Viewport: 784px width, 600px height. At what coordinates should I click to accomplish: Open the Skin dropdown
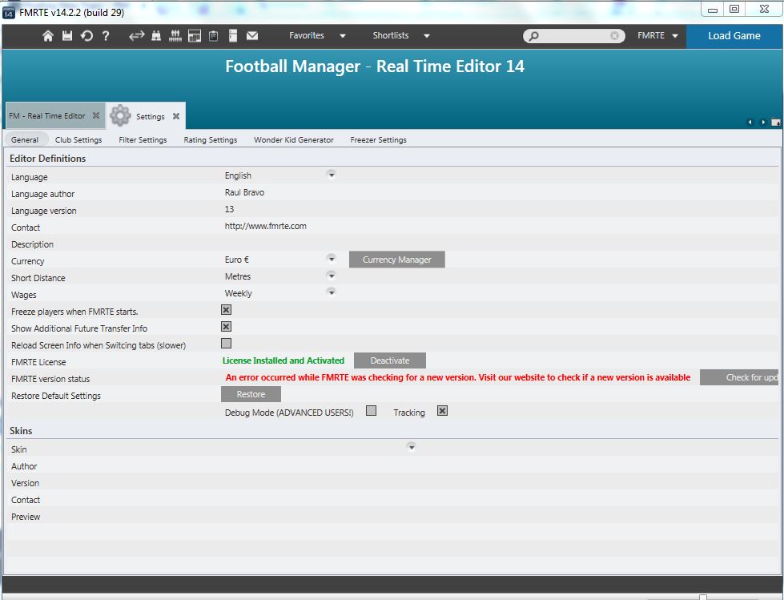point(412,447)
